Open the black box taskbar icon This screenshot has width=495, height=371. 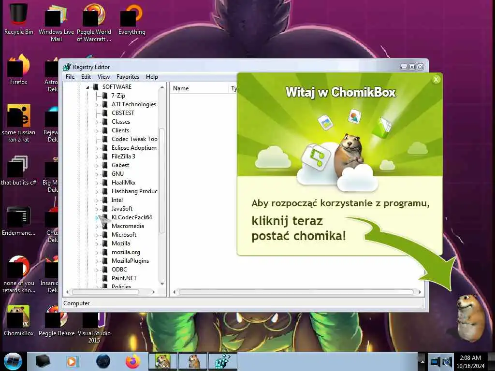[x=43, y=361]
